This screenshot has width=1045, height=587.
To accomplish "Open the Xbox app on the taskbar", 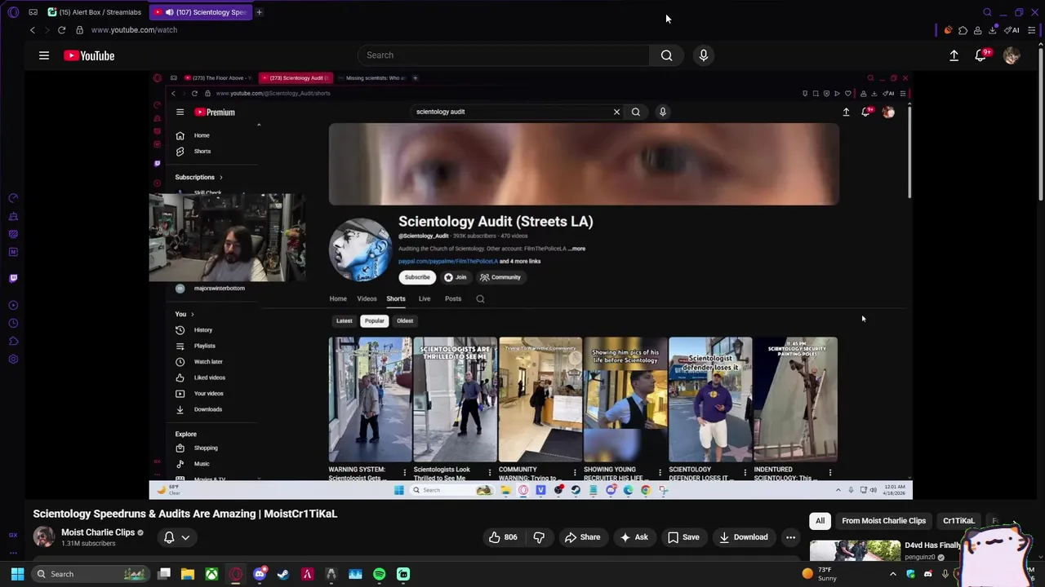I will point(211,574).
